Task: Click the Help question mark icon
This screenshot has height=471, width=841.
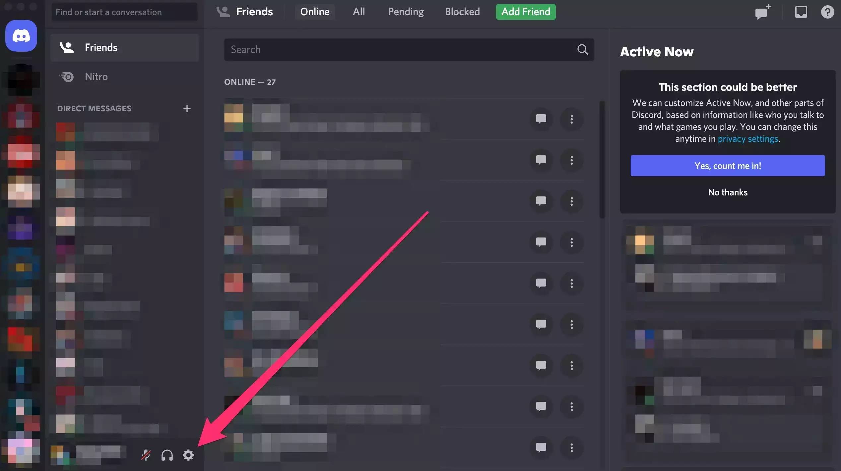Action: coord(827,12)
